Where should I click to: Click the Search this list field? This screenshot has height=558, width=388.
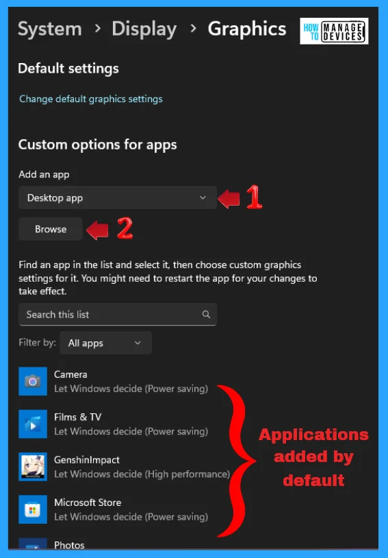pos(118,314)
